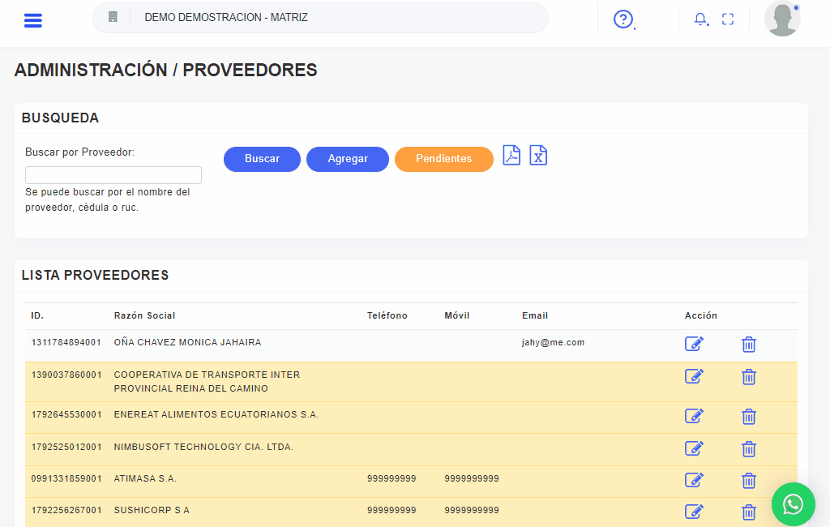Image resolution: width=830 pixels, height=527 pixels.
Task: Open the hamburger navigation menu
Action: tap(33, 20)
